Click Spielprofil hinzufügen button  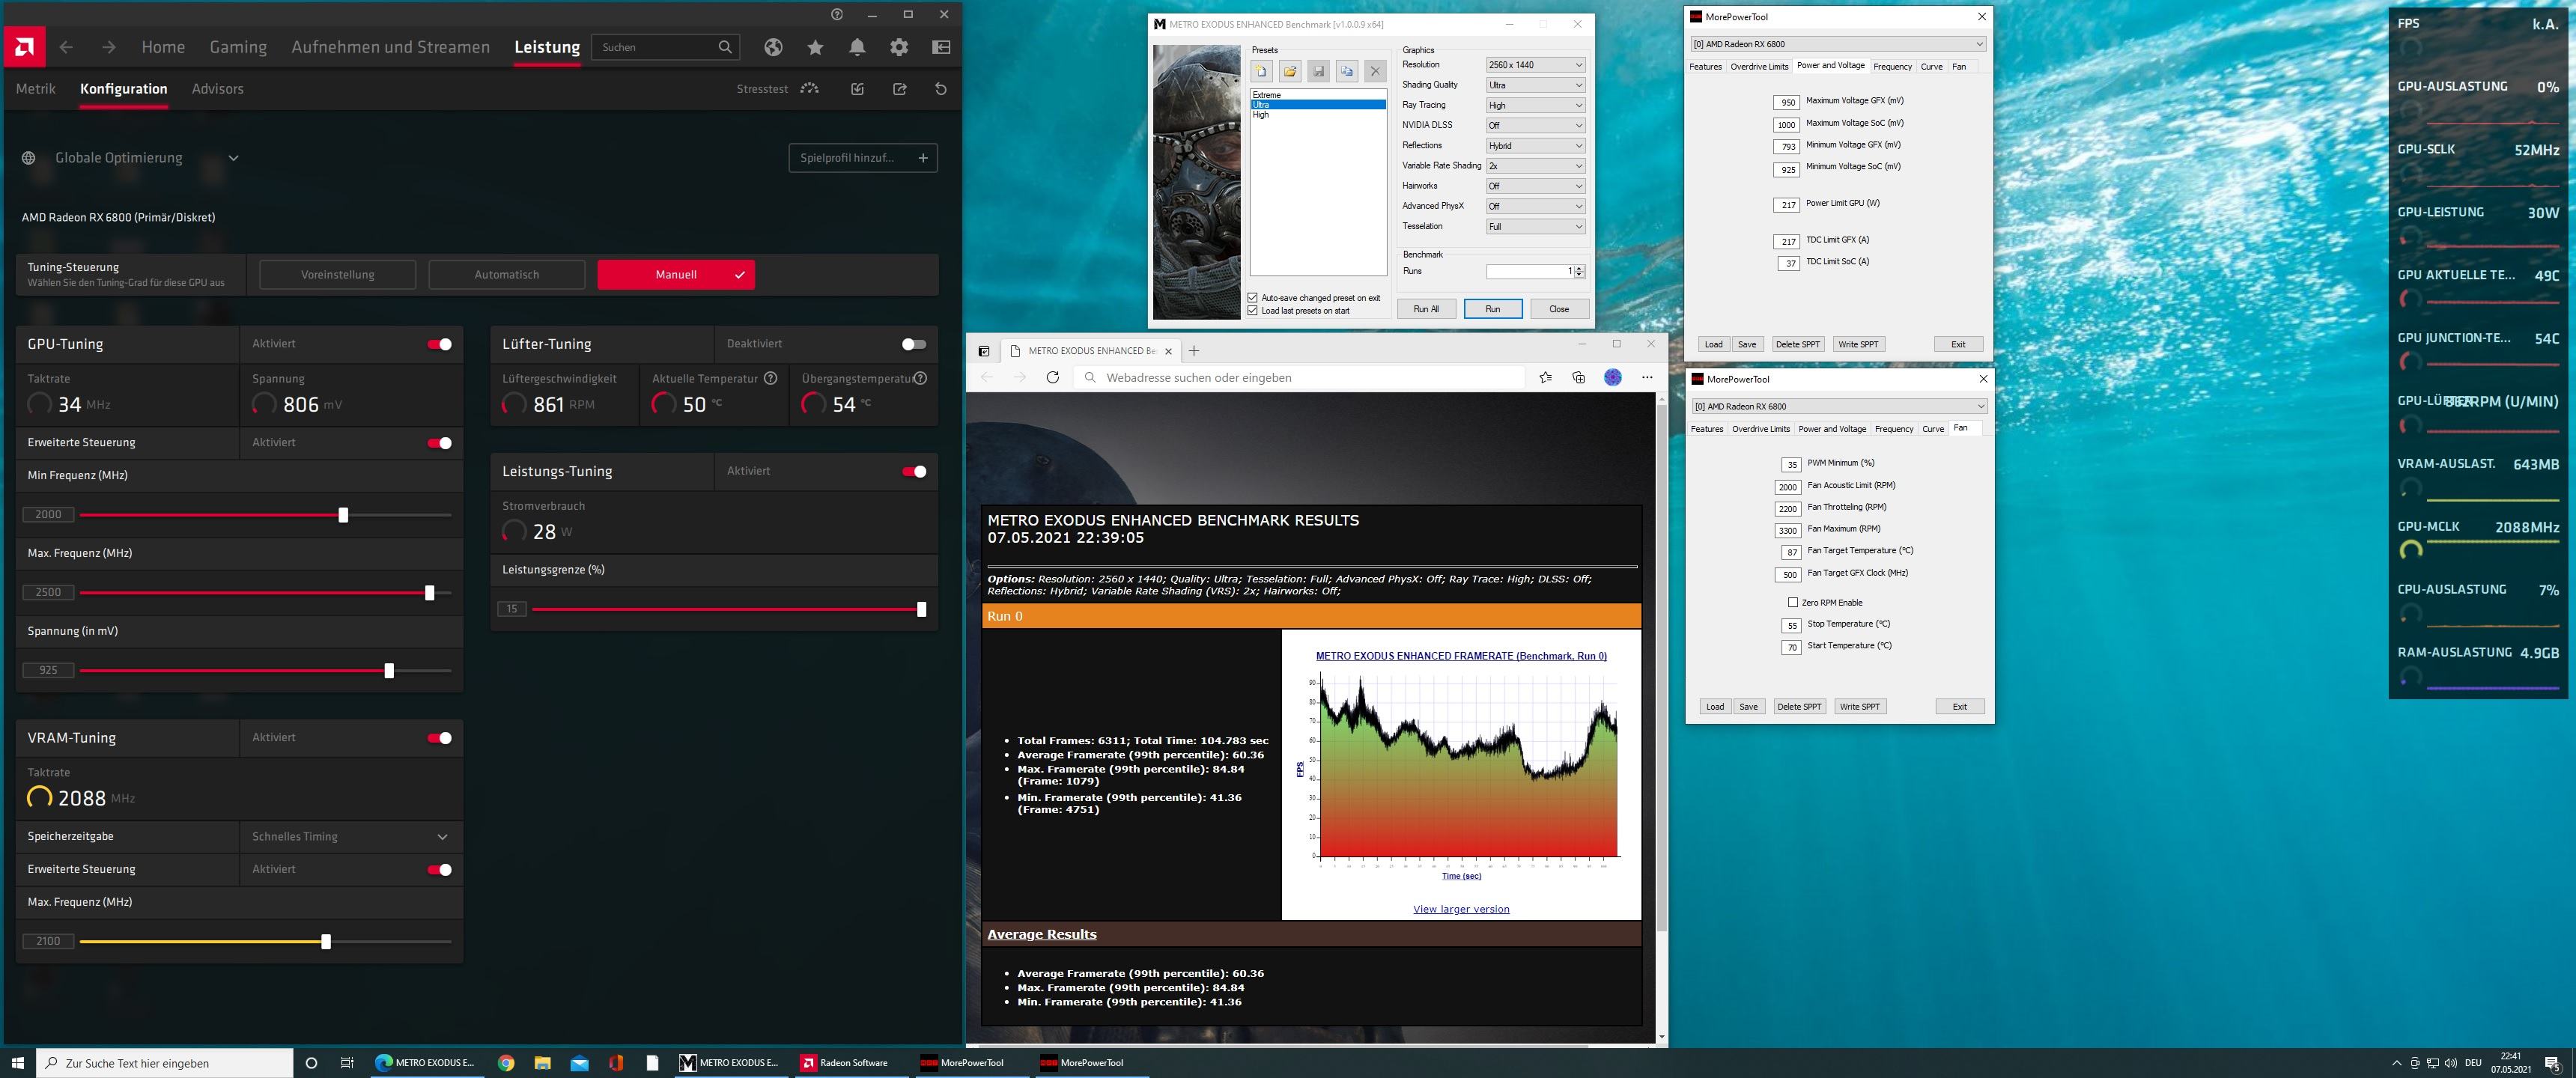coord(863,158)
